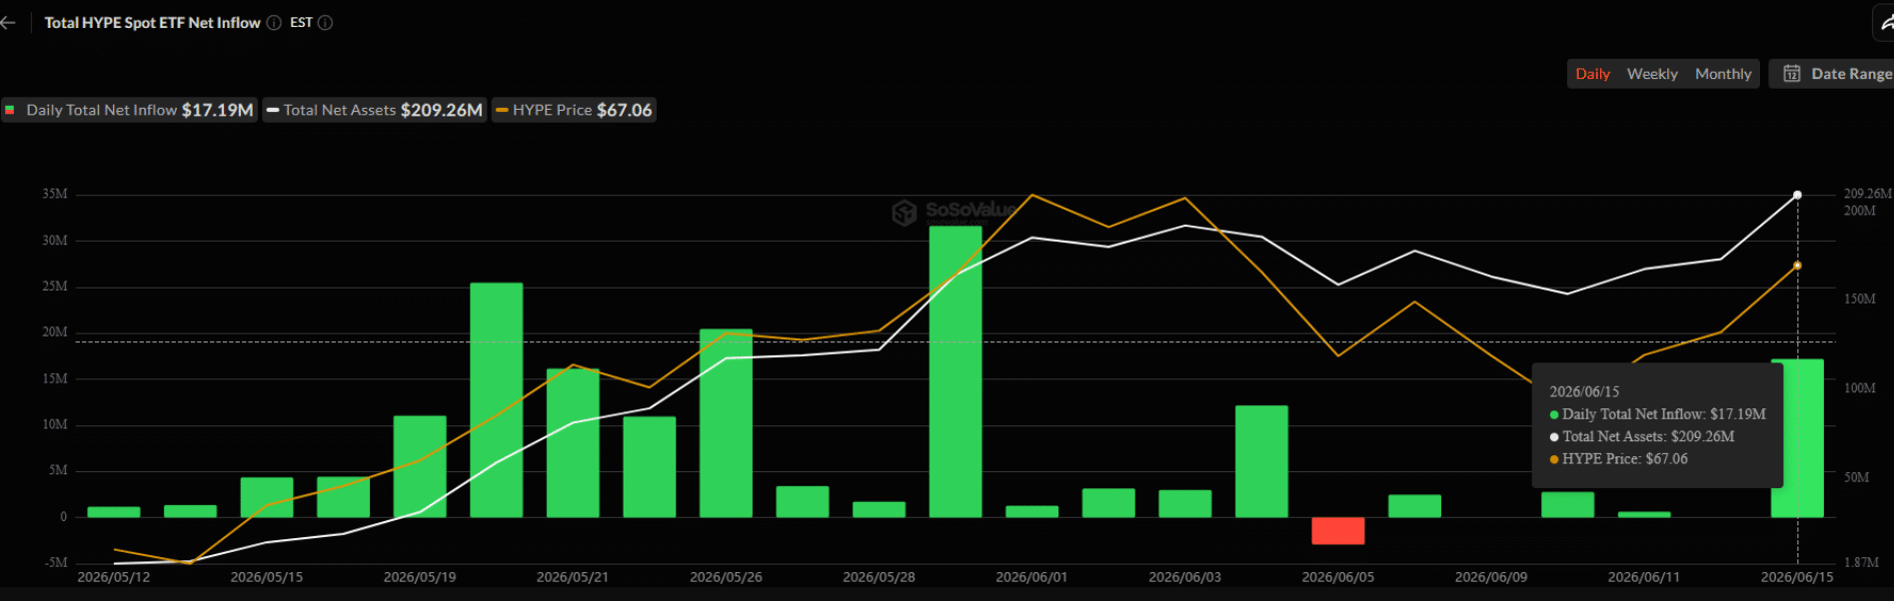The image size is (1894, 601).
Task: Click the green bar at 2026/06/04
Action: click(x=1261, y=461)
